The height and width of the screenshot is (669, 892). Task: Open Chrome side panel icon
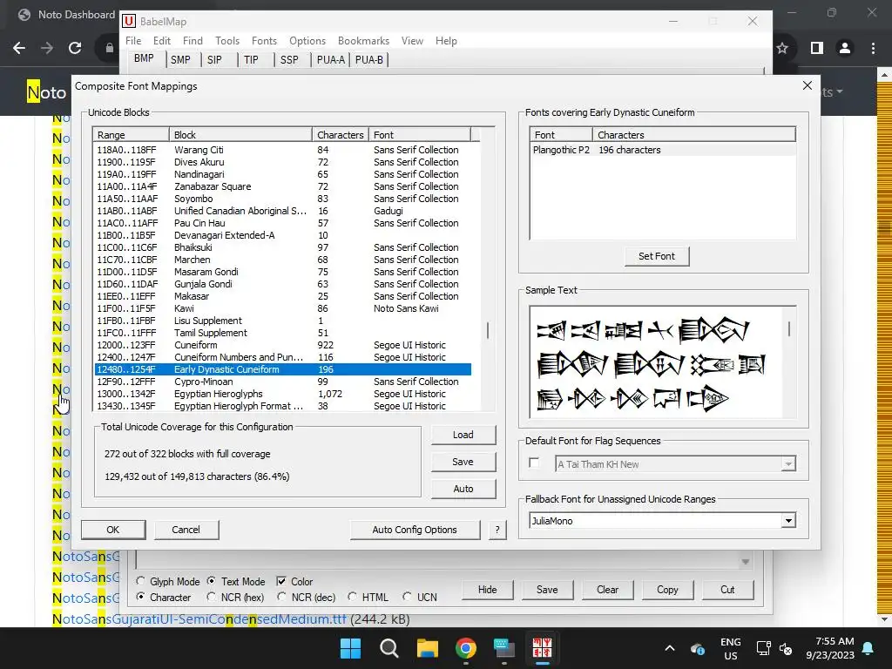[817, 49]
